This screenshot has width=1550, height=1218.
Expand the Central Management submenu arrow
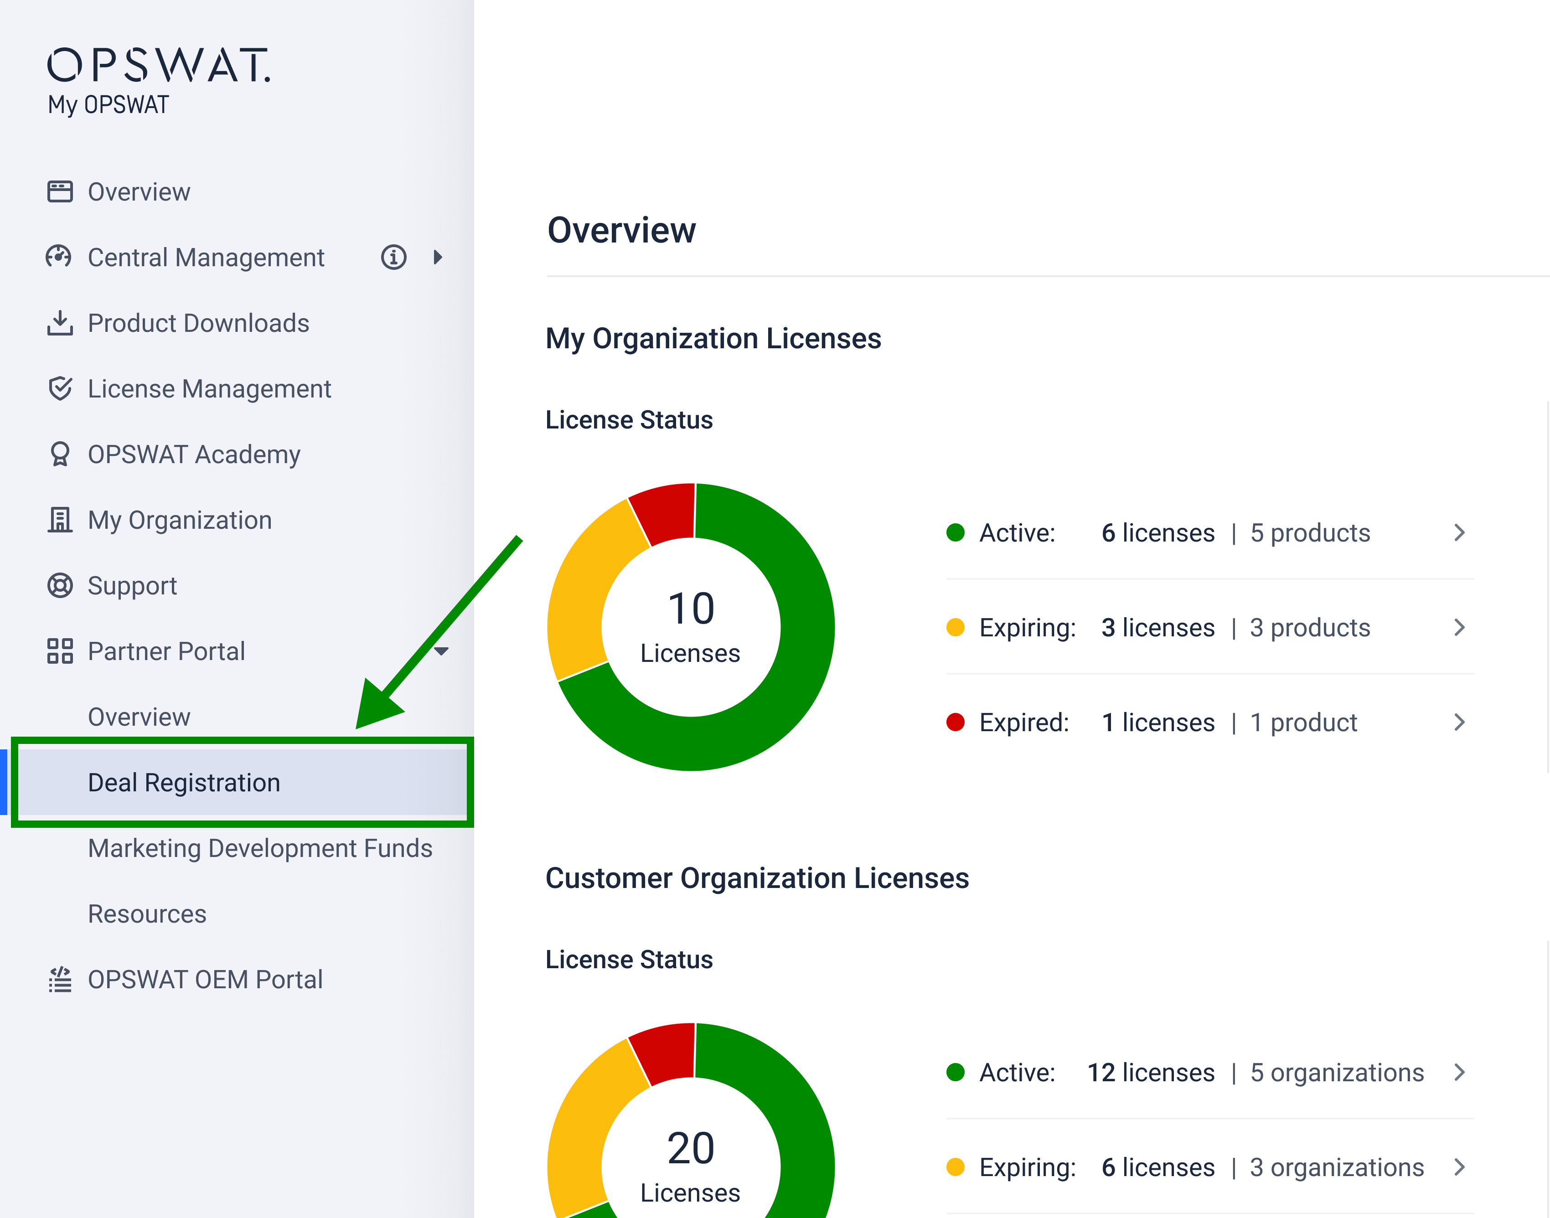pyautogui.click(x=438, y=257)
